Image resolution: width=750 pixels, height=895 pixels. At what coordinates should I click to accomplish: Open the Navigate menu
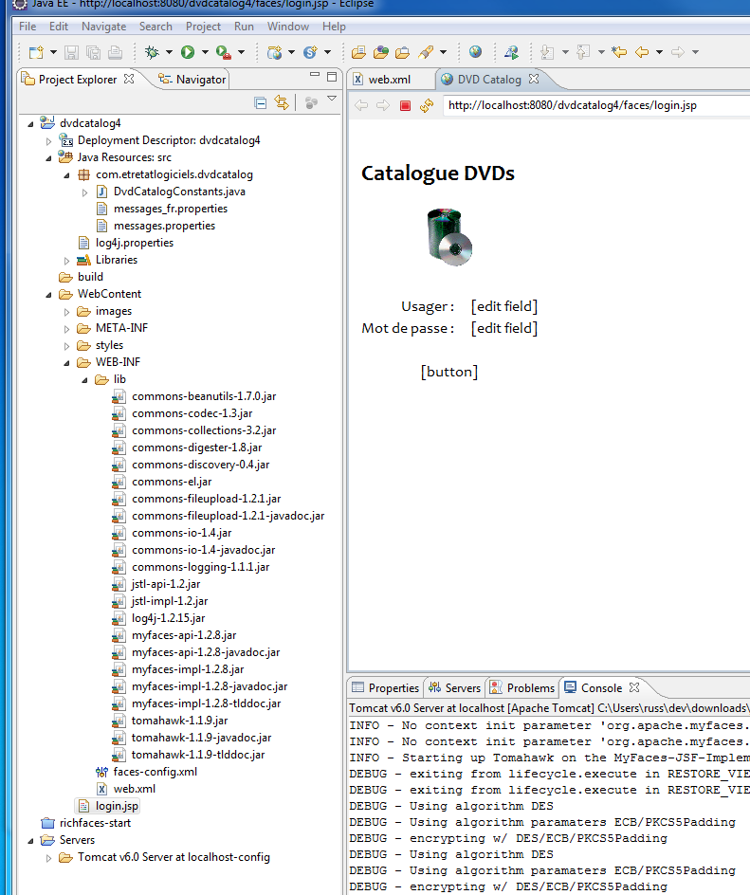(104, 27)
